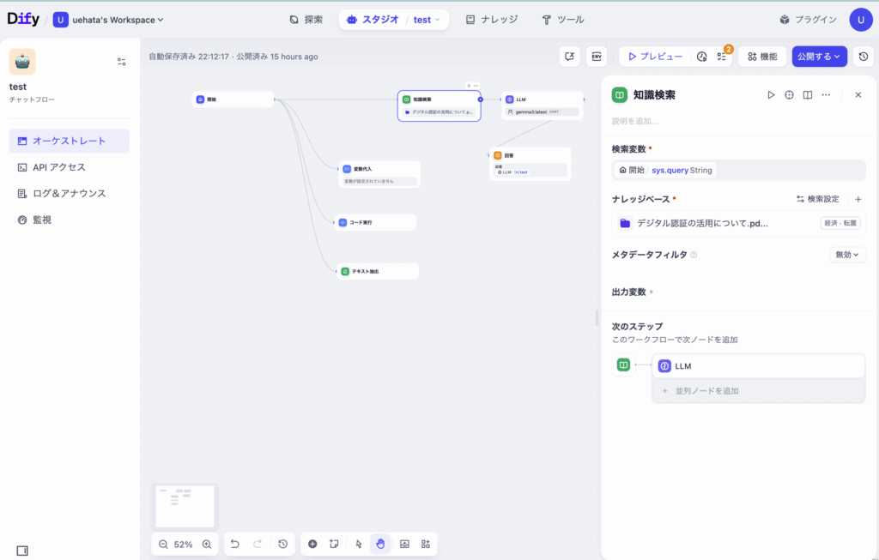
Task: Switch to pointer mode
Action: click(x=359, y=544)
